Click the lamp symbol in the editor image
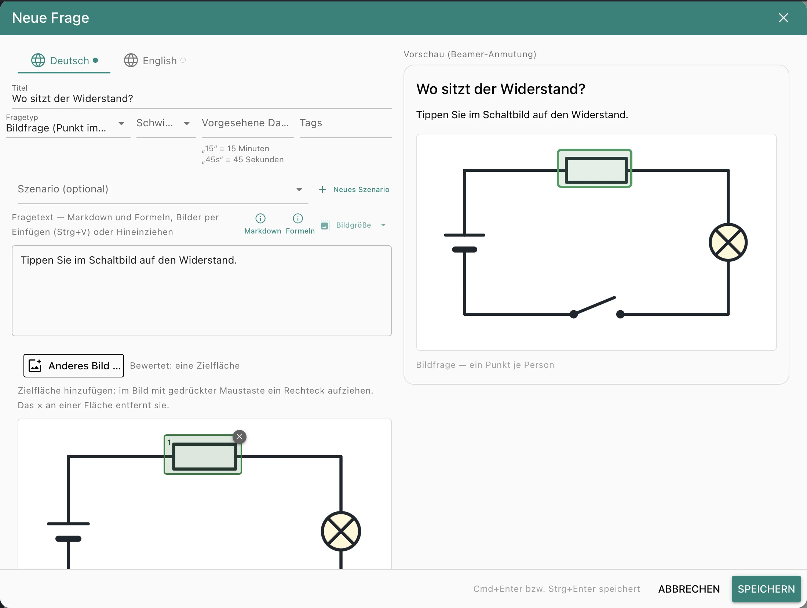Viewport: 807px width, 608px height. pyautogui.click(x=341, y=531)
